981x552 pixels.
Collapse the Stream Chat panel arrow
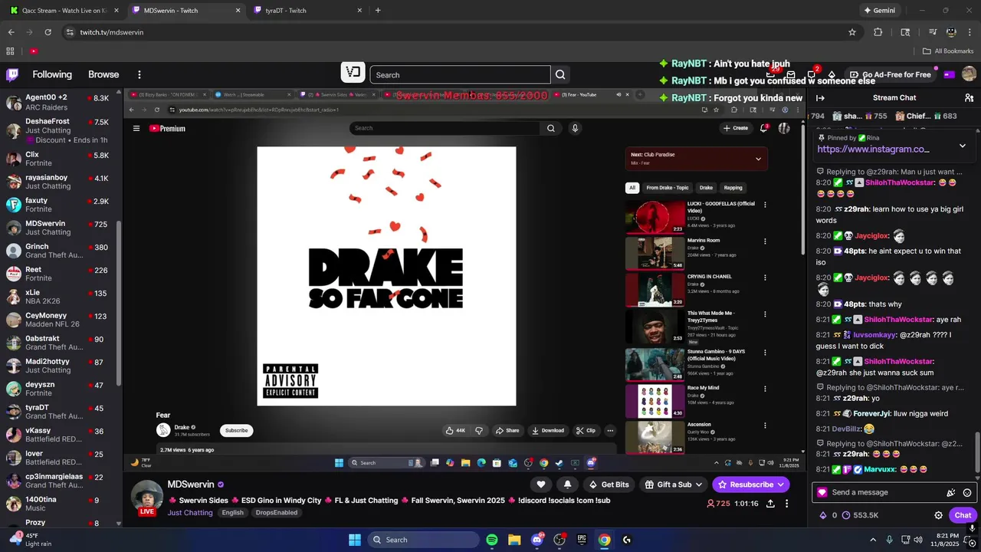(x=820, y=98)
